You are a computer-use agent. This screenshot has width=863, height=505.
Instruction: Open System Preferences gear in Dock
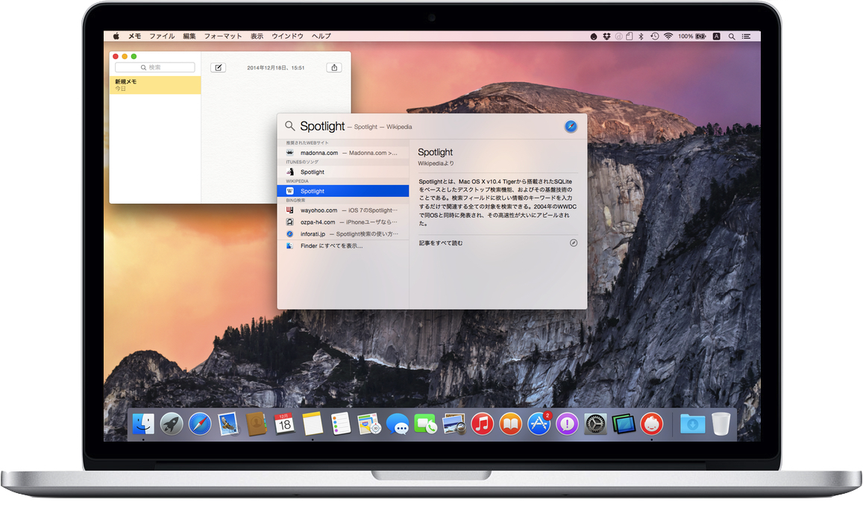595,424
